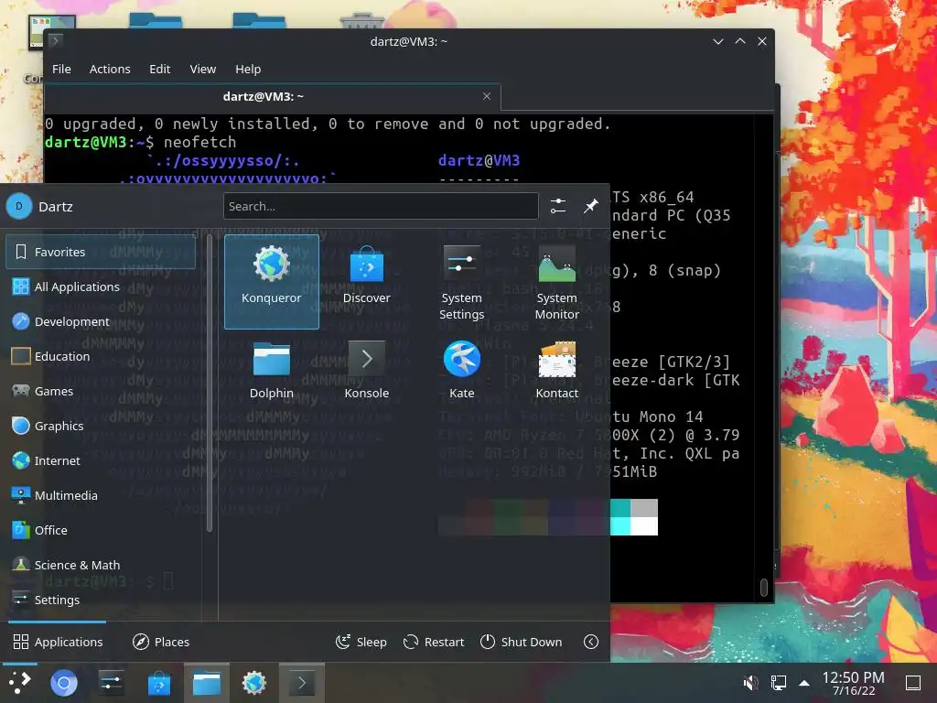Click the white neofetch color block

pyautogui.click(x=644, y=526)
